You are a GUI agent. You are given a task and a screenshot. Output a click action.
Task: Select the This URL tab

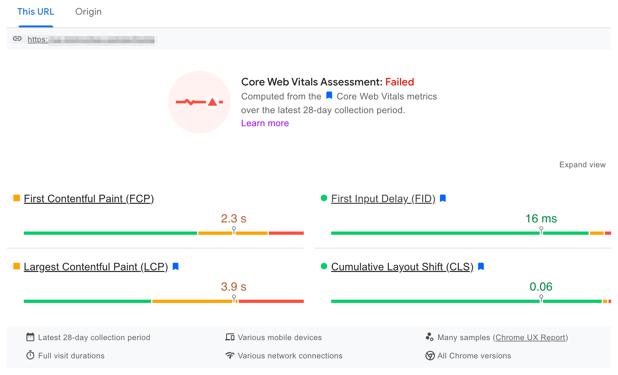tap(36, 12)
